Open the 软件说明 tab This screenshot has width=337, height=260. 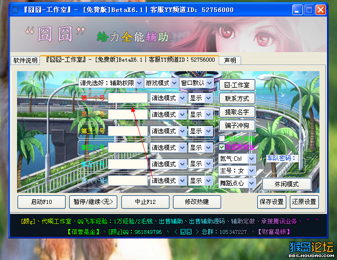[26, 60]
